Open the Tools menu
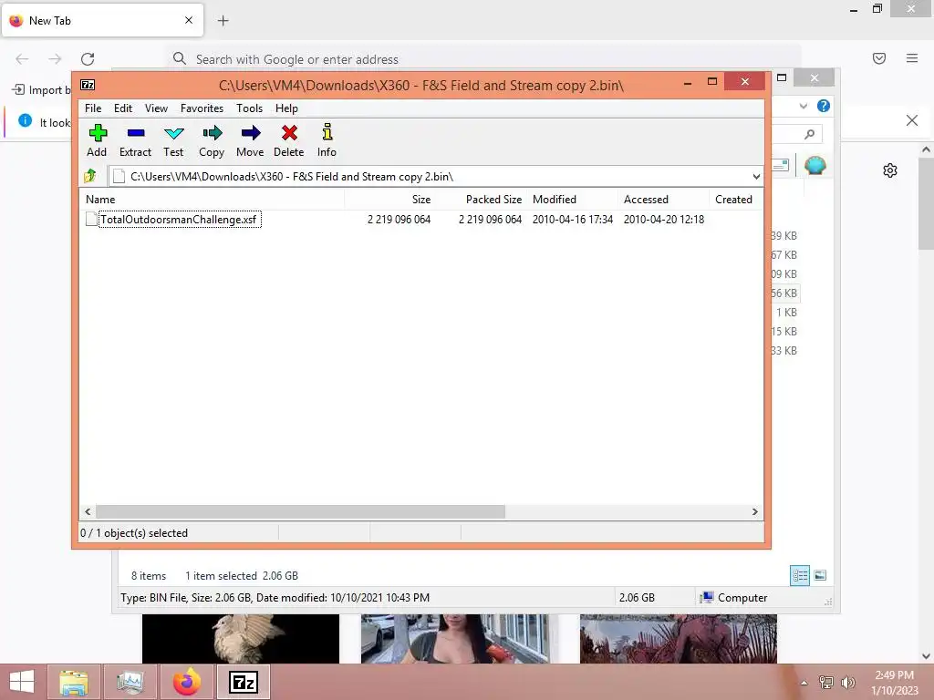Screen dimensions: 934x700 (249, 108)
